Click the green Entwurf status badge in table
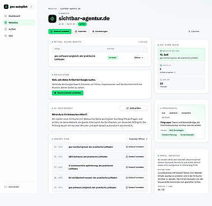 coord(112,58)
